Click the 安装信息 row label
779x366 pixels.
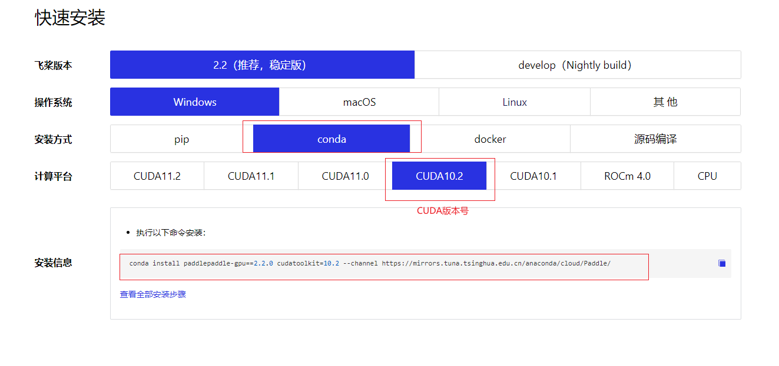click(x=54, y=263)
